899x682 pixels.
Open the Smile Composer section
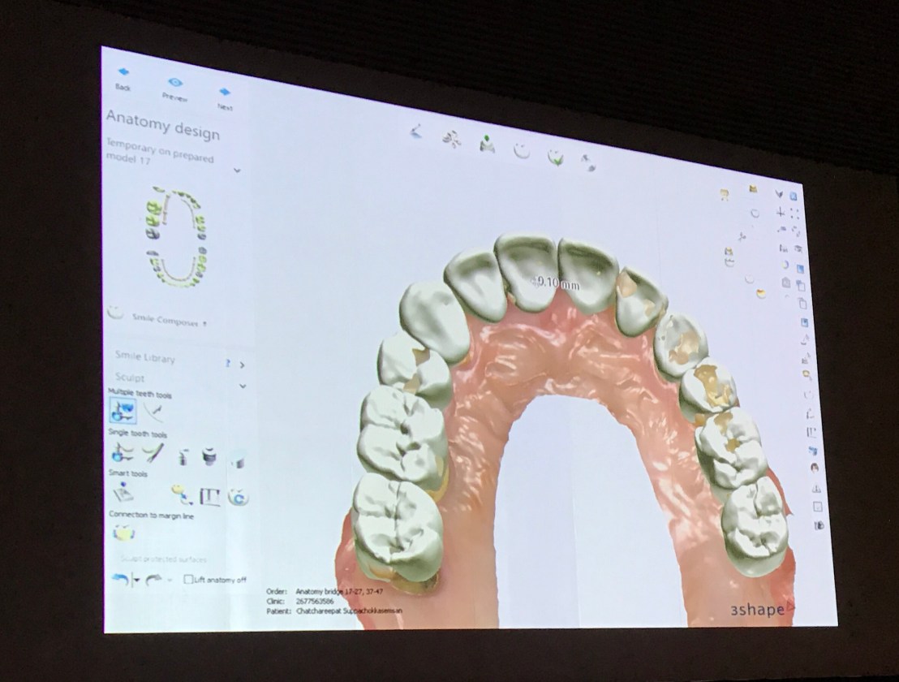click(x=162, y=319)
